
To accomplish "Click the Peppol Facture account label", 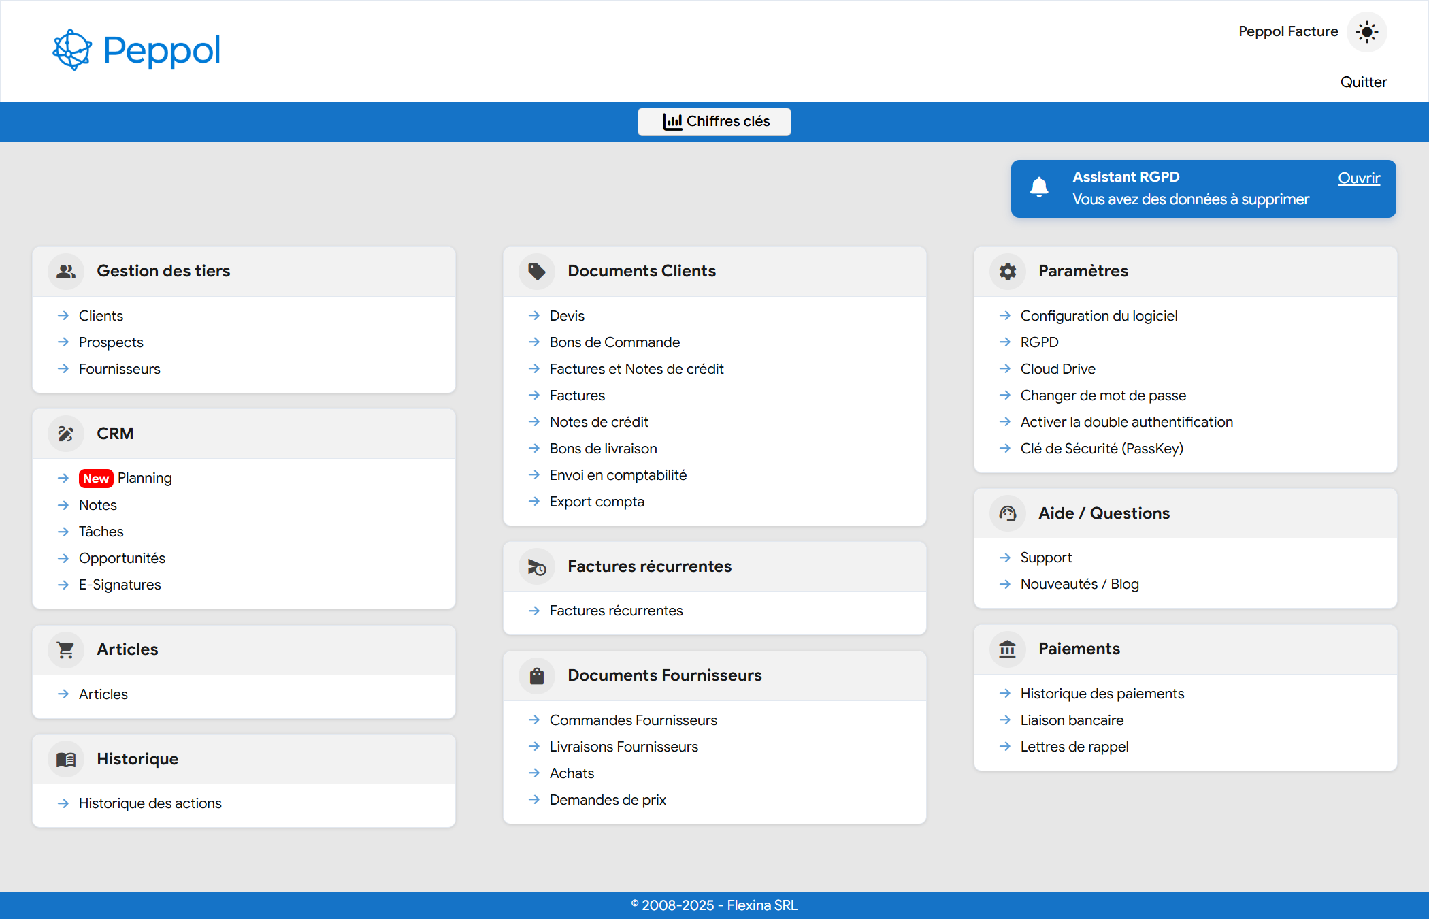I will [x=1288, y=31].
